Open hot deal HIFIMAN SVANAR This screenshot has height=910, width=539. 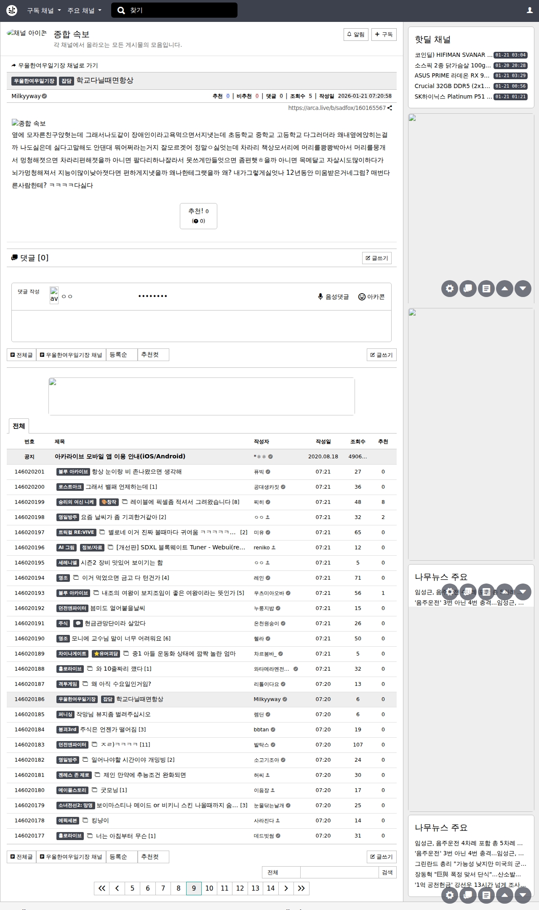[454, 55]
